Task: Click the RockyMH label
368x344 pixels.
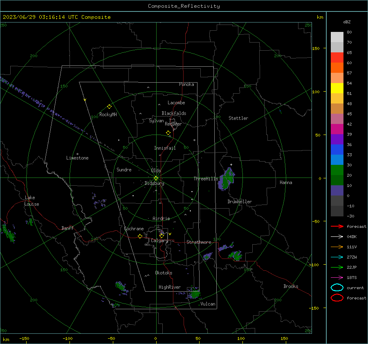Action: [x=108, y=115]
